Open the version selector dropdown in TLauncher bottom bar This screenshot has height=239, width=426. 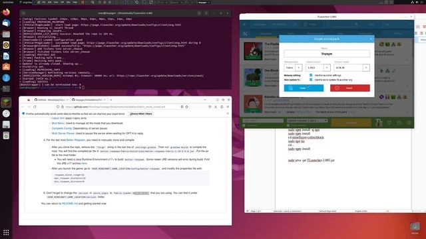pyautogui.click(x=308, y=121)
